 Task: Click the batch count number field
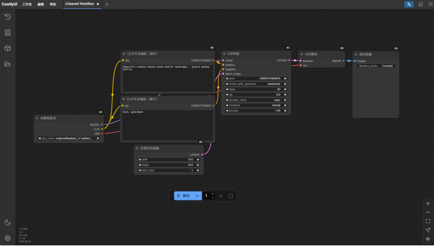206,196
